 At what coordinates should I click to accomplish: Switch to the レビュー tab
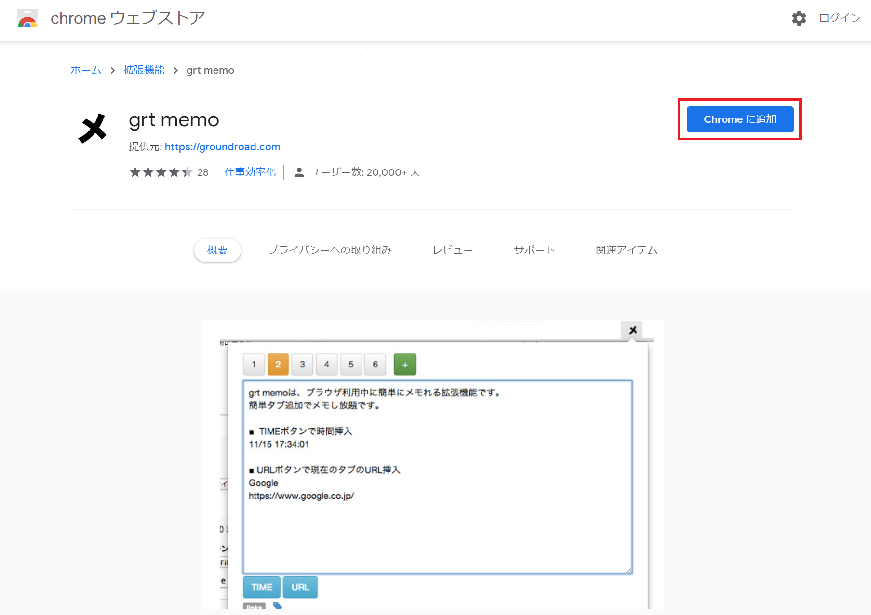453,250
